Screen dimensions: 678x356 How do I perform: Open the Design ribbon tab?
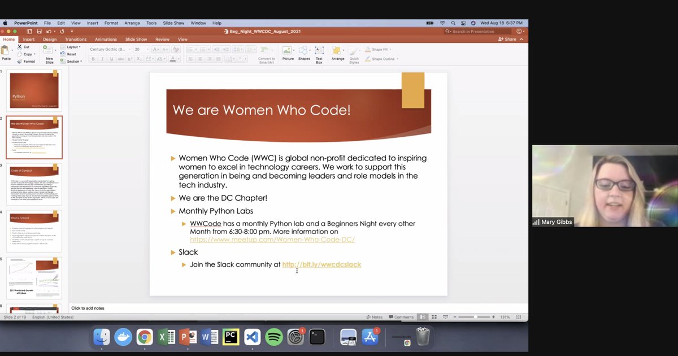click(x=50, y=40)
